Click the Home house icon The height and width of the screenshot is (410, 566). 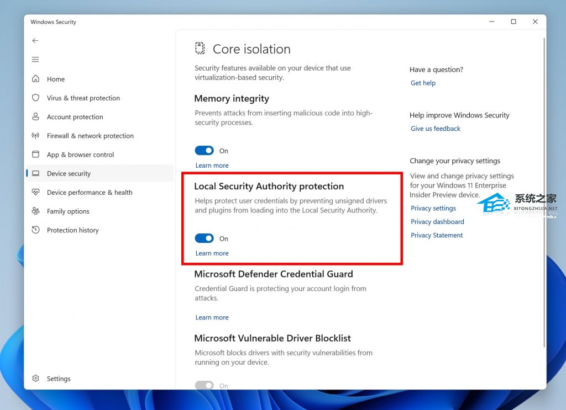point(36,79)
